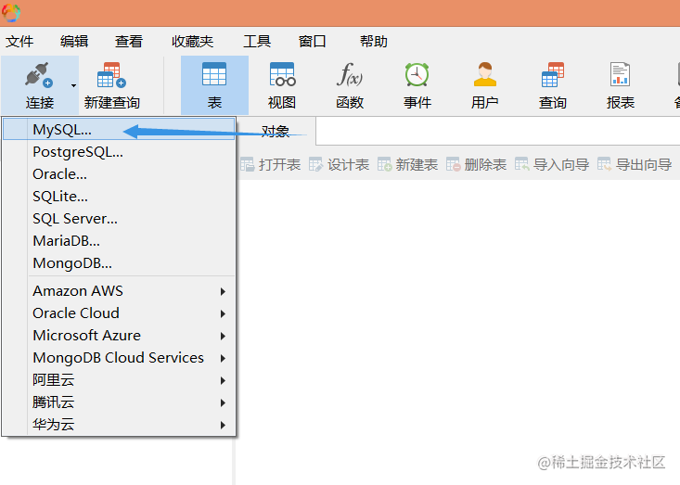680x485 pixels.
Task: Choose PostgreSQL... connection type
Action: [x=119, y=152]
